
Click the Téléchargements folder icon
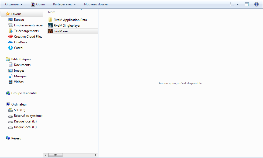(11, 31)
